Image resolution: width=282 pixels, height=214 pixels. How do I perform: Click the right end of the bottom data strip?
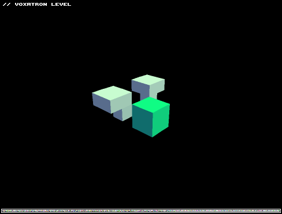pos(280,211)
